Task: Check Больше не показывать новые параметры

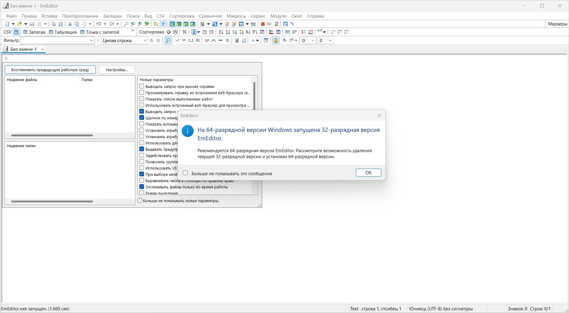Action: [x=140, y=201]
